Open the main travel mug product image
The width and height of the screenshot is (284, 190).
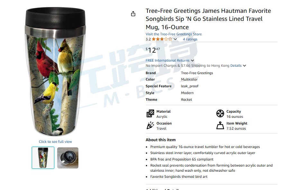point(56,72)
